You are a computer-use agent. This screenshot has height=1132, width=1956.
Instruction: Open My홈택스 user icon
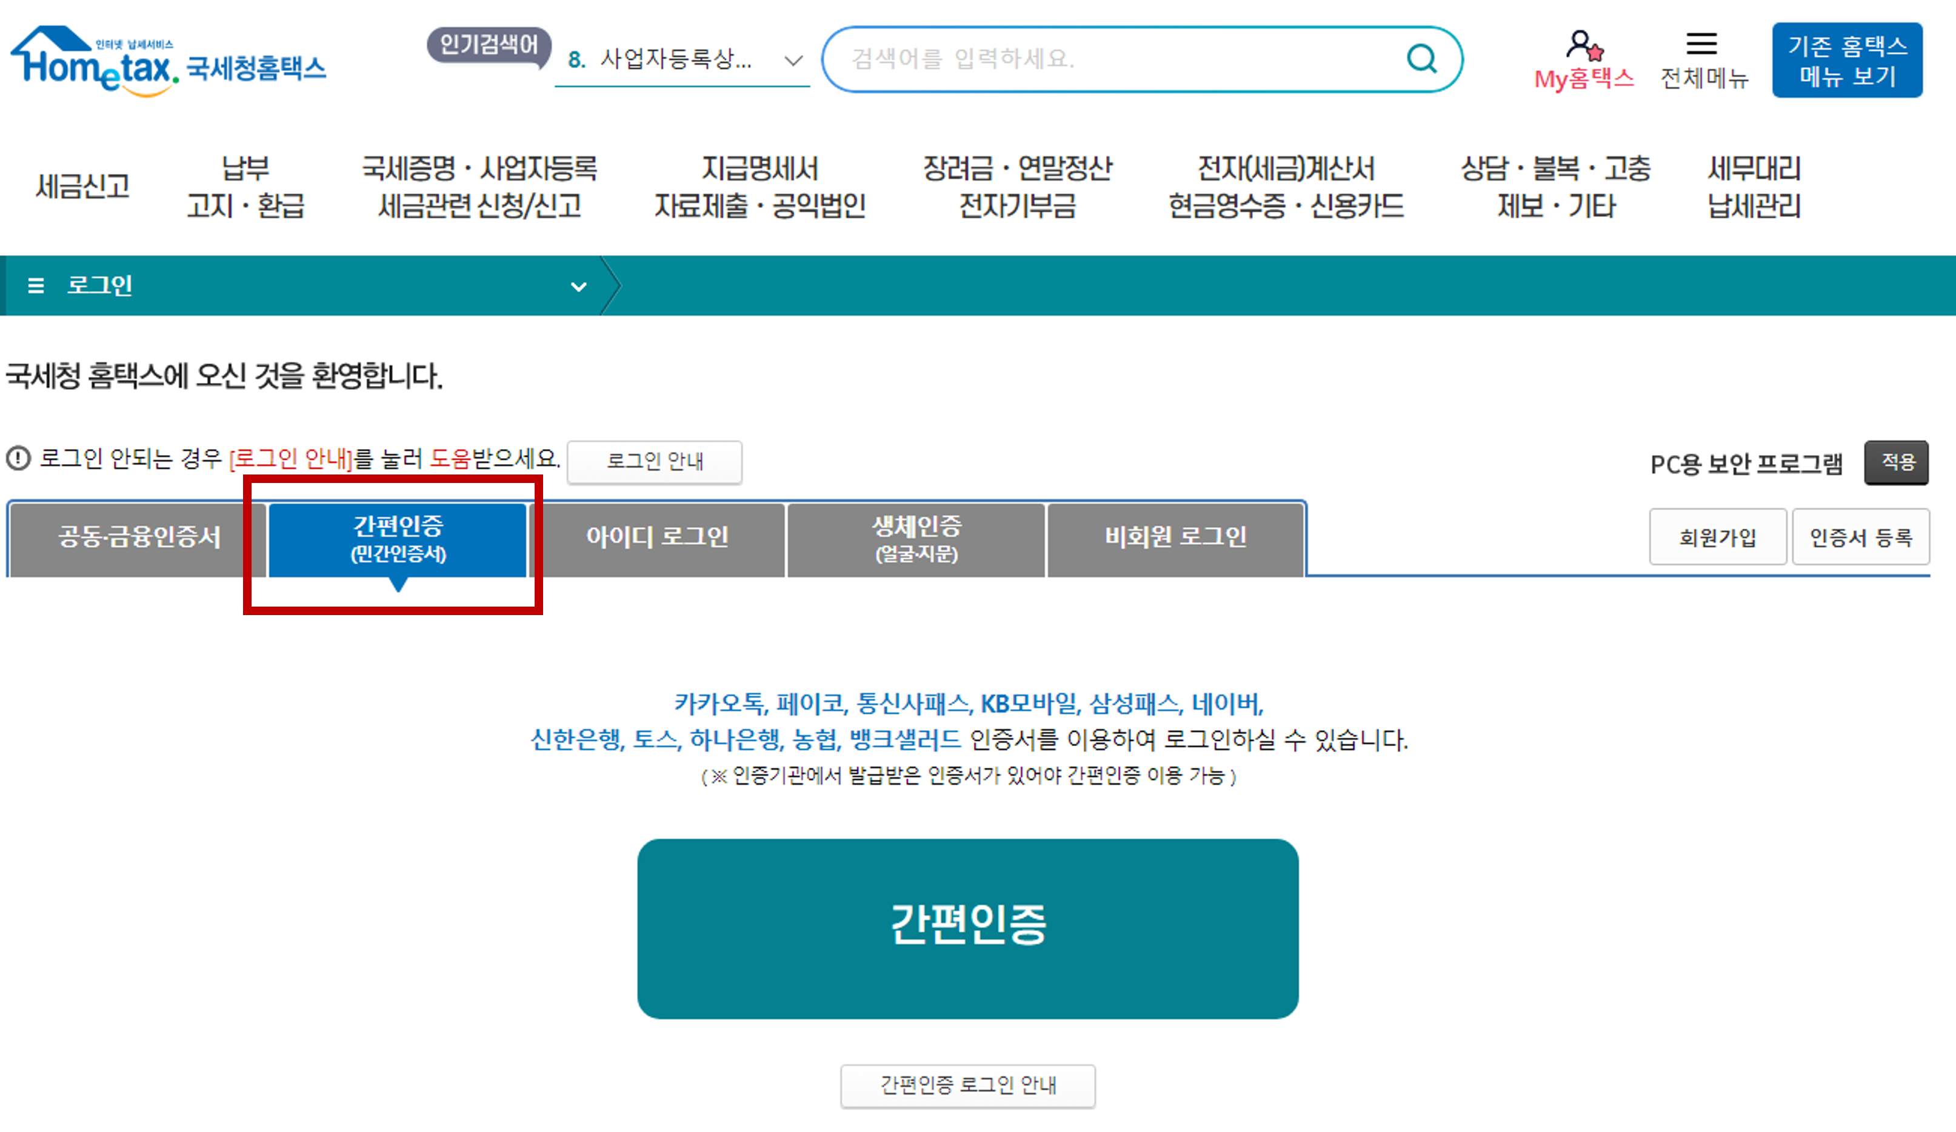pyautogui.click(x=1583, y=46)
